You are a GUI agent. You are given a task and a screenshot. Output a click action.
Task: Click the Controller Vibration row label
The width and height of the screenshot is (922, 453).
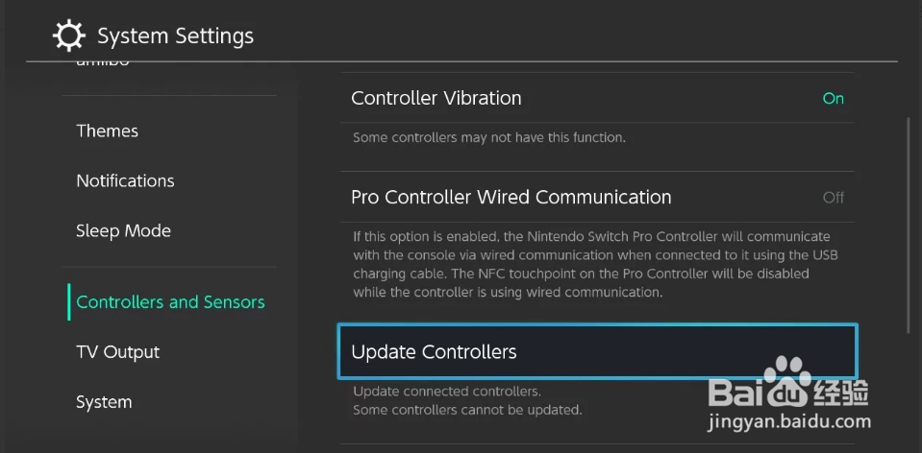(x=436, y=98)
